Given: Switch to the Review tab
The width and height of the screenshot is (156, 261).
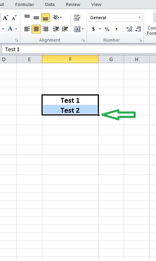Looking at the screenshot, I should [73, 4].
